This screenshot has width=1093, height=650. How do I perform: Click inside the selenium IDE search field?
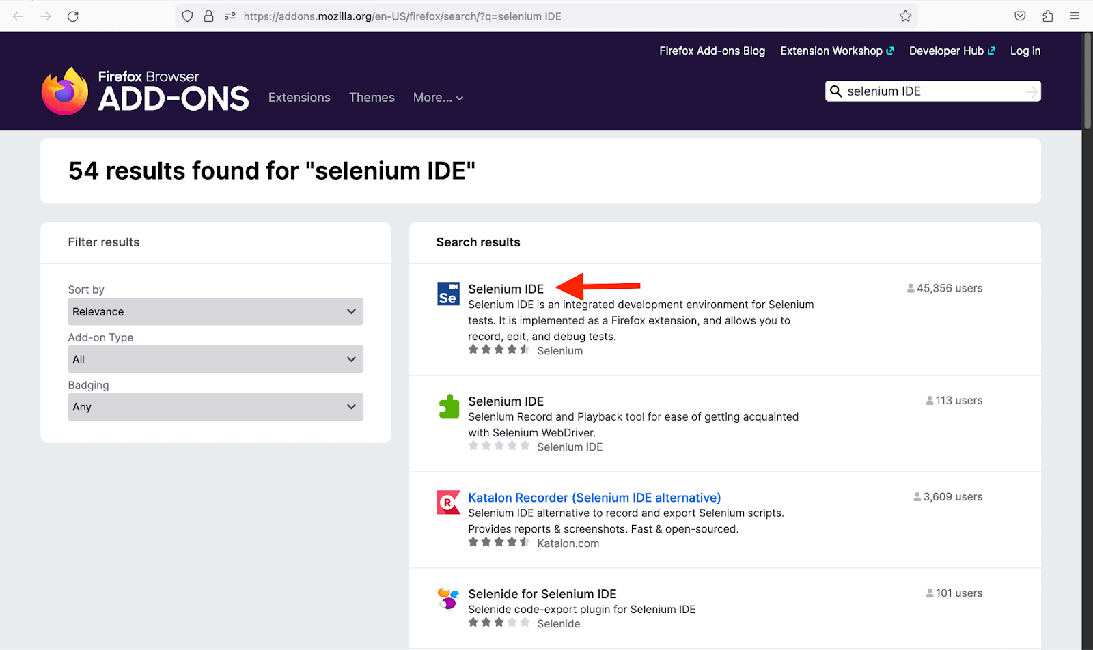(x=922, y=91)
